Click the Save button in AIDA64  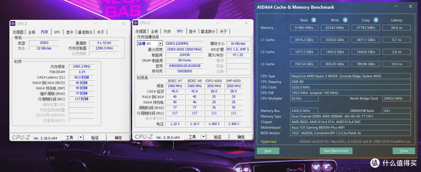pyautogui.click(x=268, y=151)
